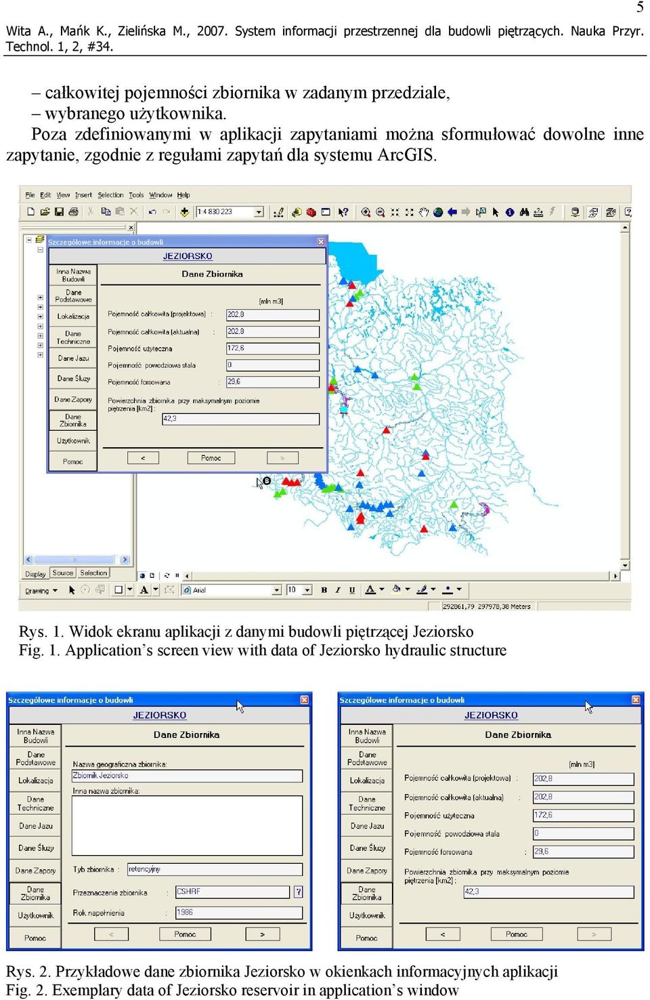Screen dimensions: 650x1000
Task: Click the Open file icon in ArcMap toolbar
Action: [45, 212]
